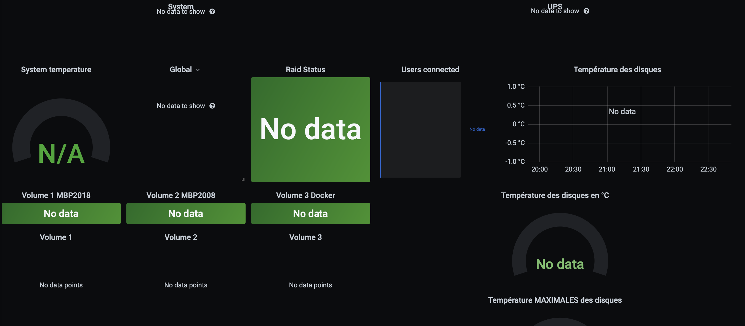Click the Volume 2 MBP2008 No data stat
Viewport: 745px width, 326px height.
click(186, 213)
